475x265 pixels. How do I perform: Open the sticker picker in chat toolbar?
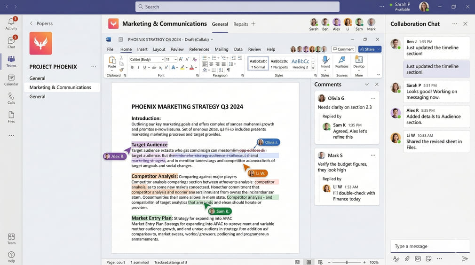tap(428, 258)
